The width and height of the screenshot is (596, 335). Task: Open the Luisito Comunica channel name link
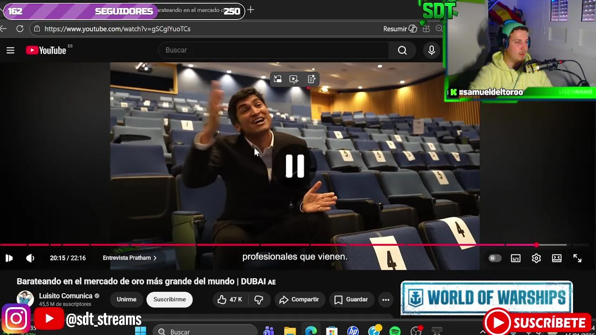[x=66, y=296]
